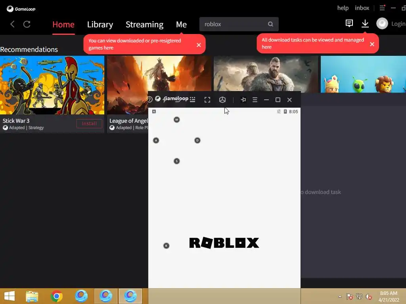This screenshot has height=304, width=406.
Task: Open the main hamburger menu at top
Action: (x=382, y=8)
